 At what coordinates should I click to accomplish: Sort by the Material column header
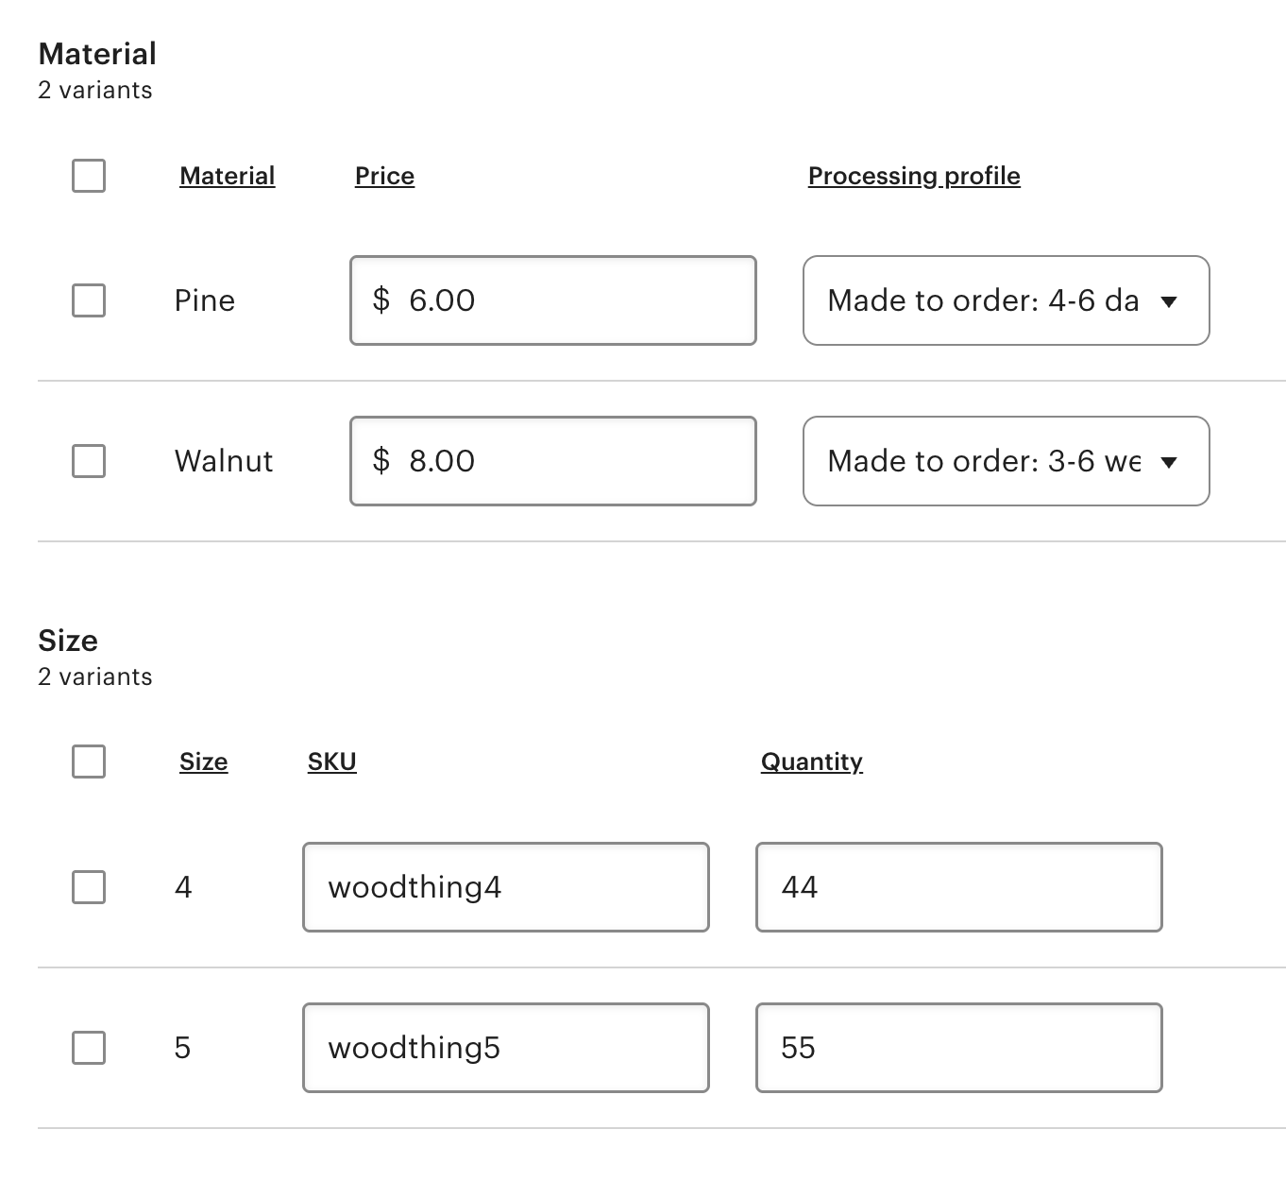228,176
